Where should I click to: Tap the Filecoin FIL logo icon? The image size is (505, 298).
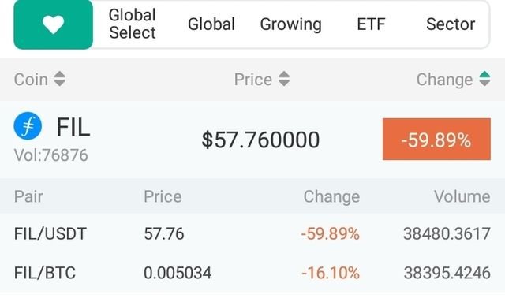click(x=28, y=126)
